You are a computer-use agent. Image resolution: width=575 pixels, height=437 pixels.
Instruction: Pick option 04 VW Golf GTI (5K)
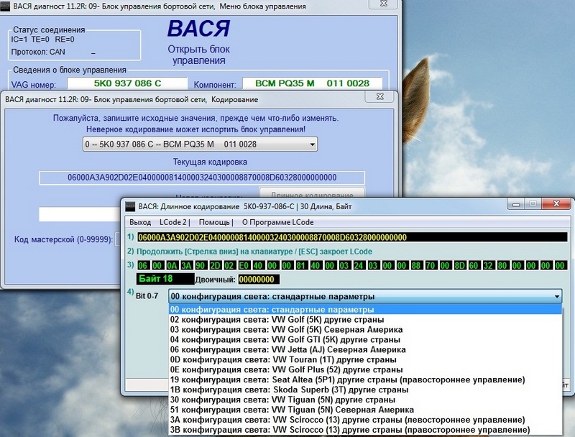(365, 339)
